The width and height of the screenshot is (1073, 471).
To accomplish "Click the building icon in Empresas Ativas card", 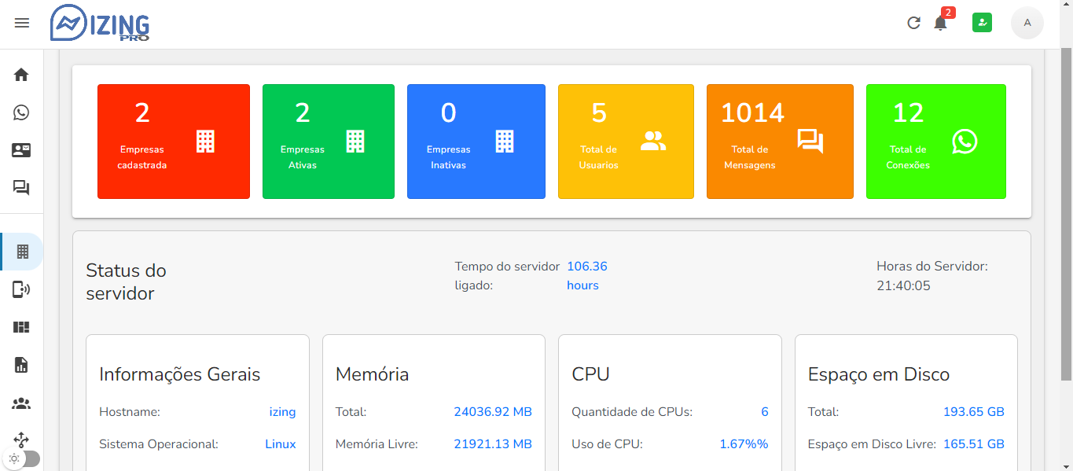I will click(355, 142).
